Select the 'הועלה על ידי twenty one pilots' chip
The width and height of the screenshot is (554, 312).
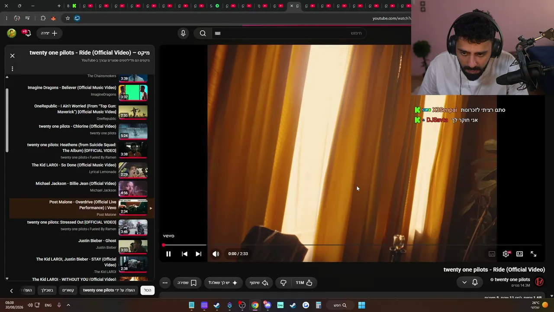point(109,290)
